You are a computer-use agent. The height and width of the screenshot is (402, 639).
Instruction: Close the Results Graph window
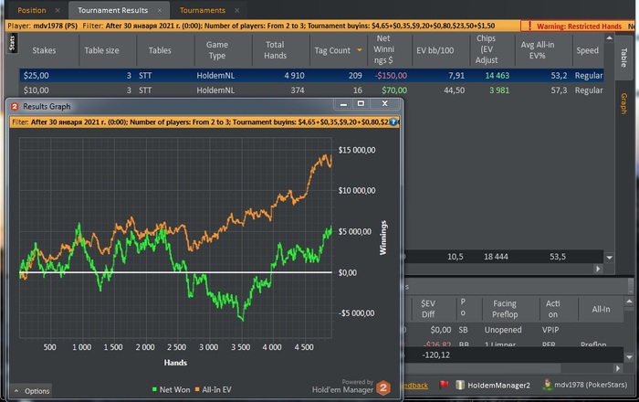coord(384,104)
